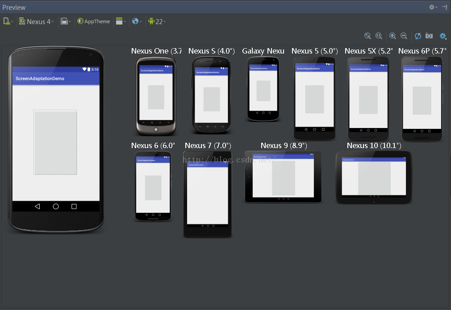Select the Nexus One device preview
This screenshot has width=451, height=310.
[x=156, y=95]
